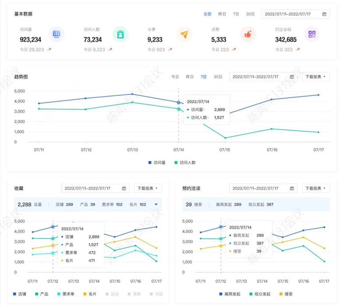
Task: Toggle 名片 series in 收藏 chart legend
Action: coord(90,294)
